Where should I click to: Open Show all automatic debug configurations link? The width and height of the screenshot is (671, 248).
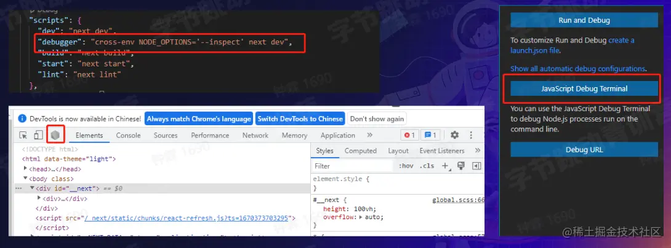pos(577,68)
